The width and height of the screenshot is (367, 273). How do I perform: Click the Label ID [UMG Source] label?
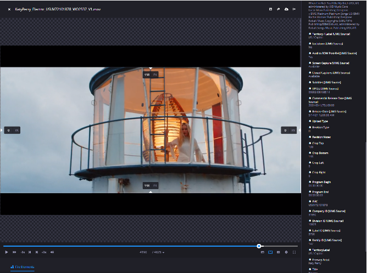[326, 231]
